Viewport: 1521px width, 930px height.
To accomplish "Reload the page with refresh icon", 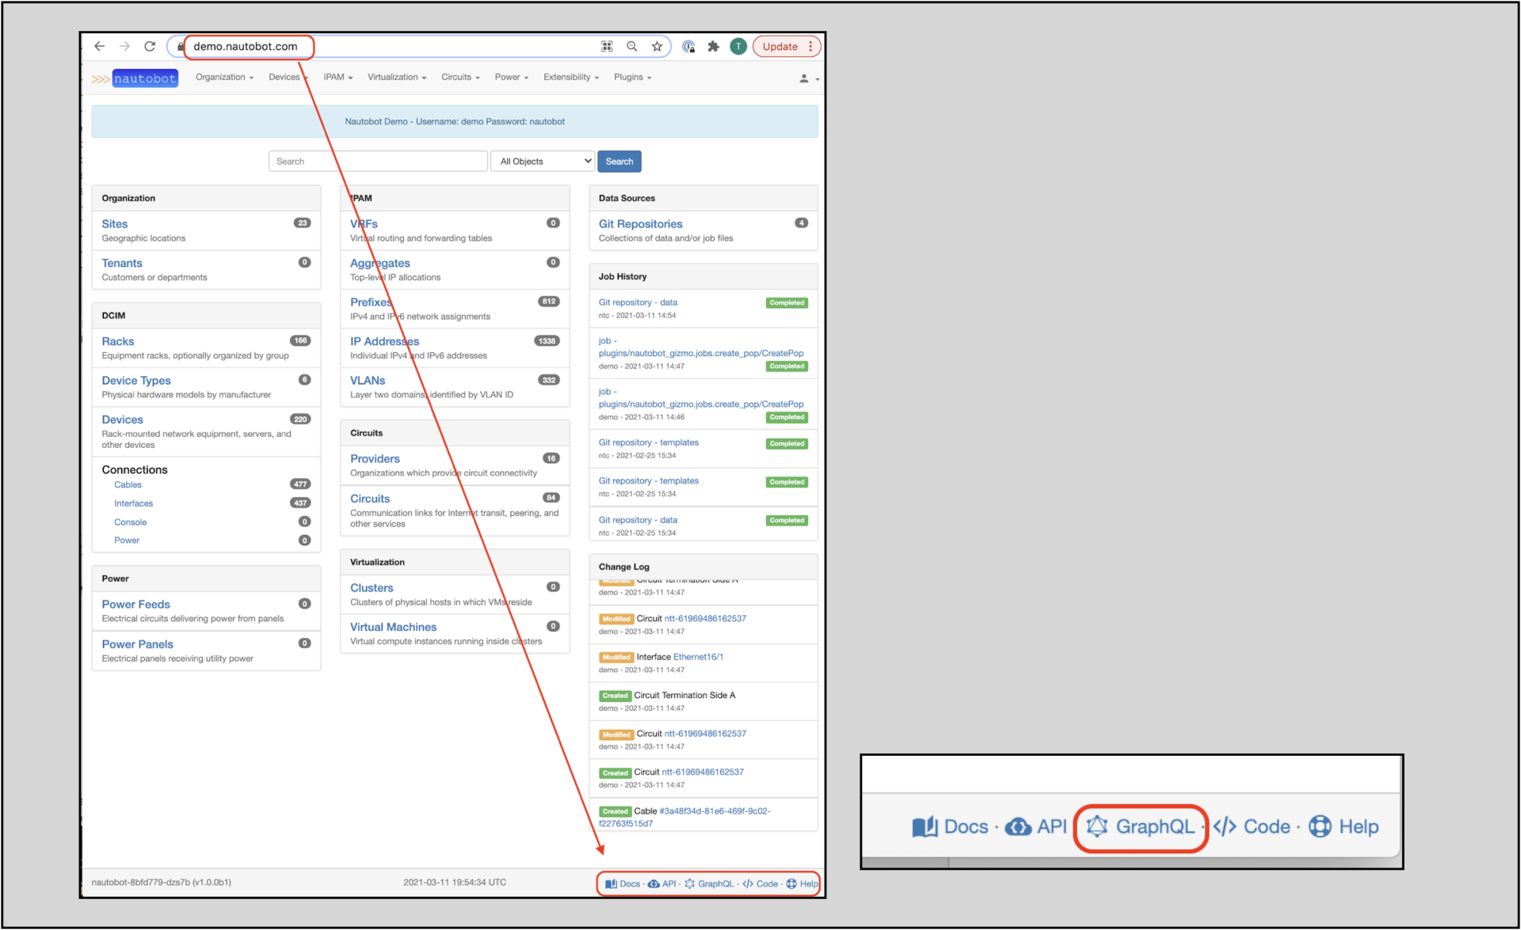I will (150, 46).
